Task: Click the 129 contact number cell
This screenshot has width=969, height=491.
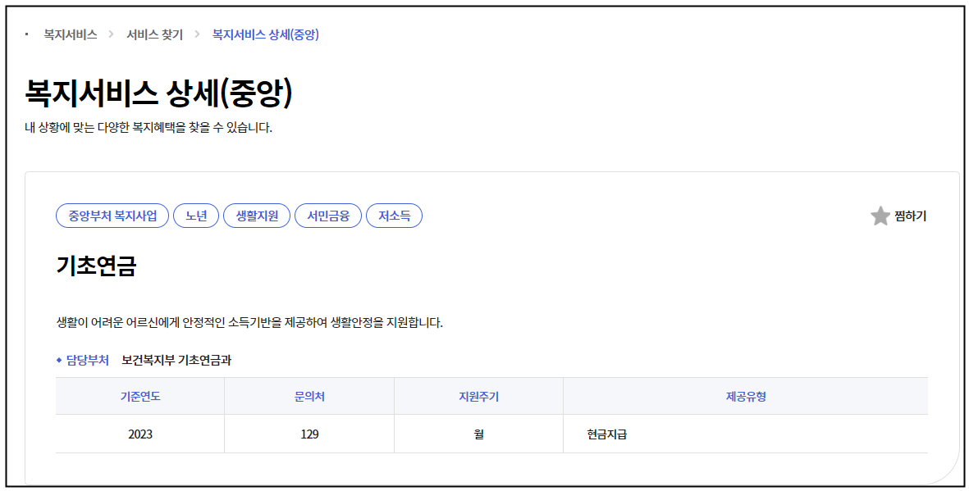Action: coord(309,434)
